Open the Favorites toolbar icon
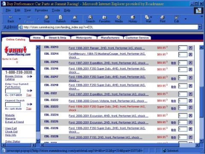This screenshot has width=205, height=154. pos(105,19)
